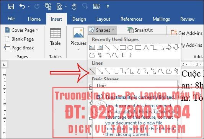Image resolution: width=204 pixels, height=139 pixels.
Task: Open the File tab
Action: pyautogui.click(x=11, y=19)
